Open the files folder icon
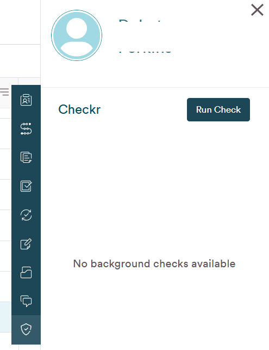 pyautogui.click(x=26, y=272)
